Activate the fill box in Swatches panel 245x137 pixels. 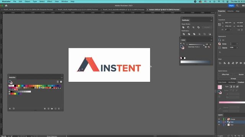point(10,81)
